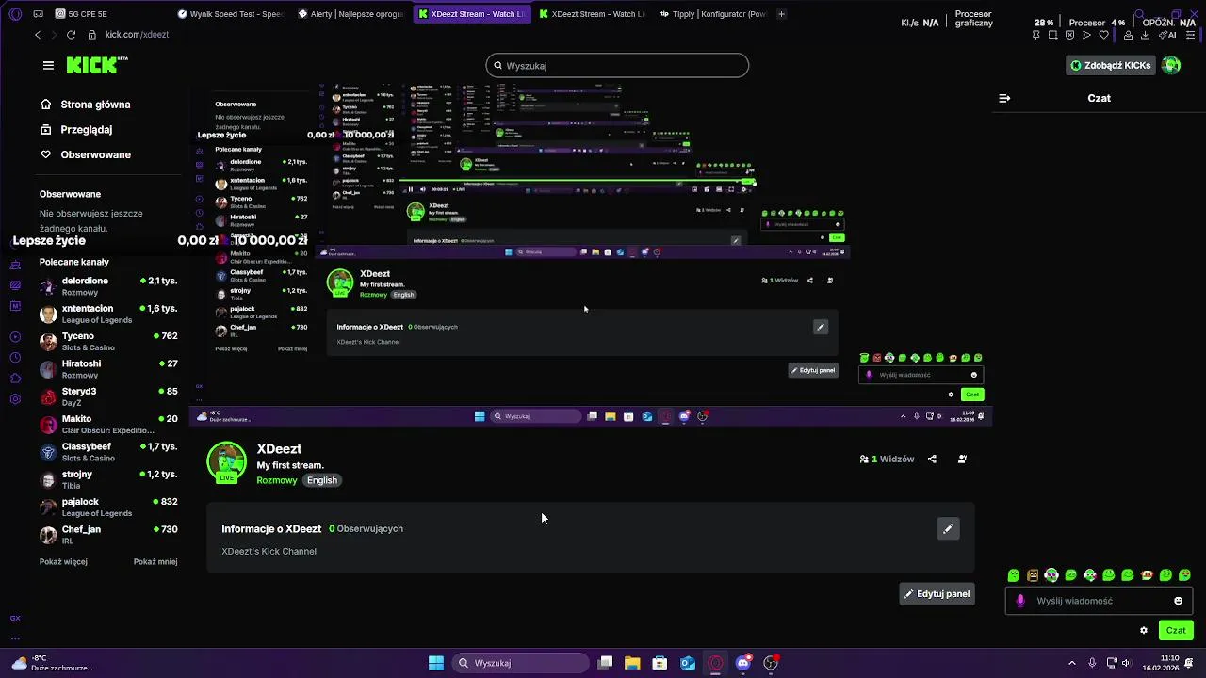Insert the first green Kick emote

coord(1014,575)
